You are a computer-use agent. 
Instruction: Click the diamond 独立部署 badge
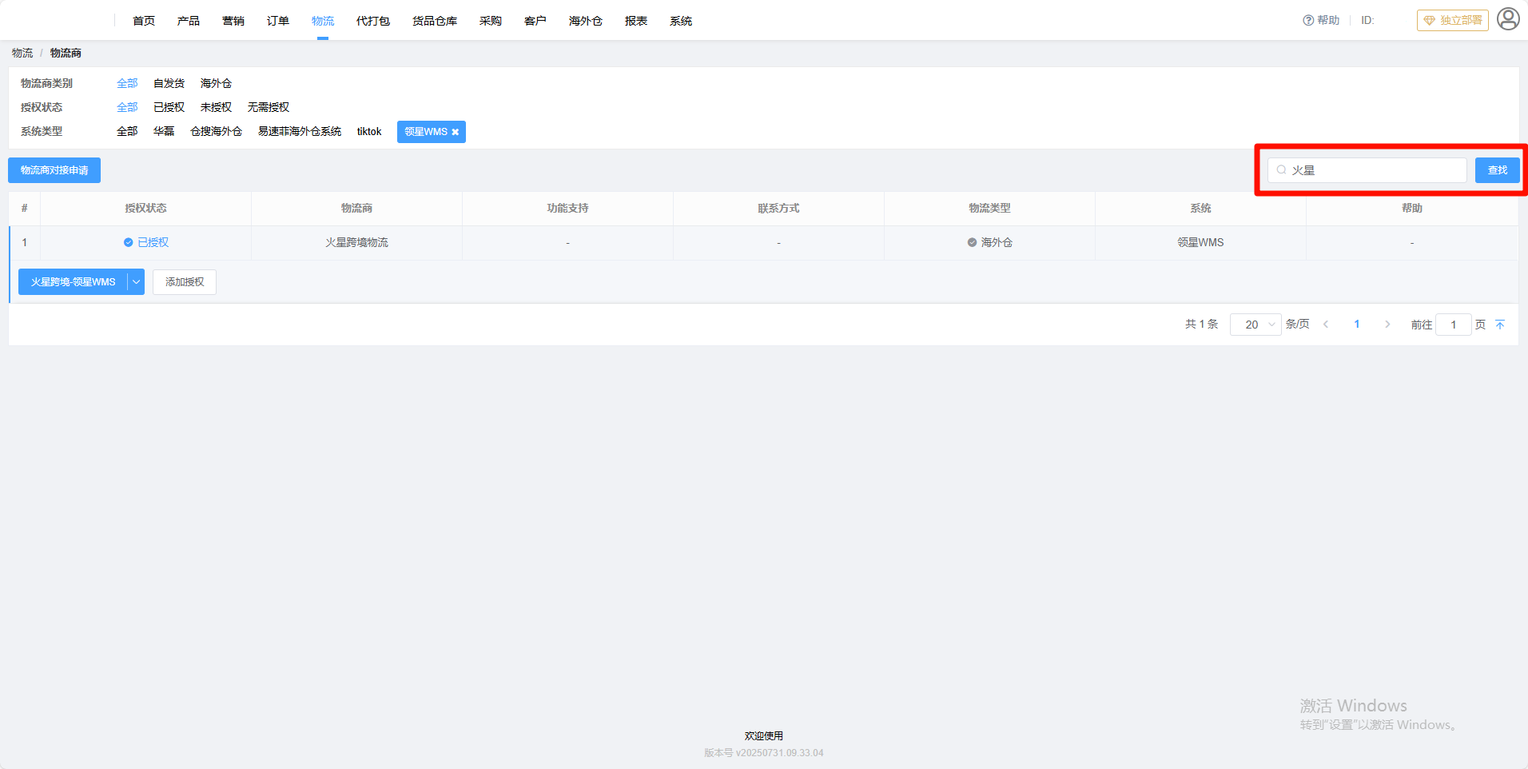tap(1452, 21)
